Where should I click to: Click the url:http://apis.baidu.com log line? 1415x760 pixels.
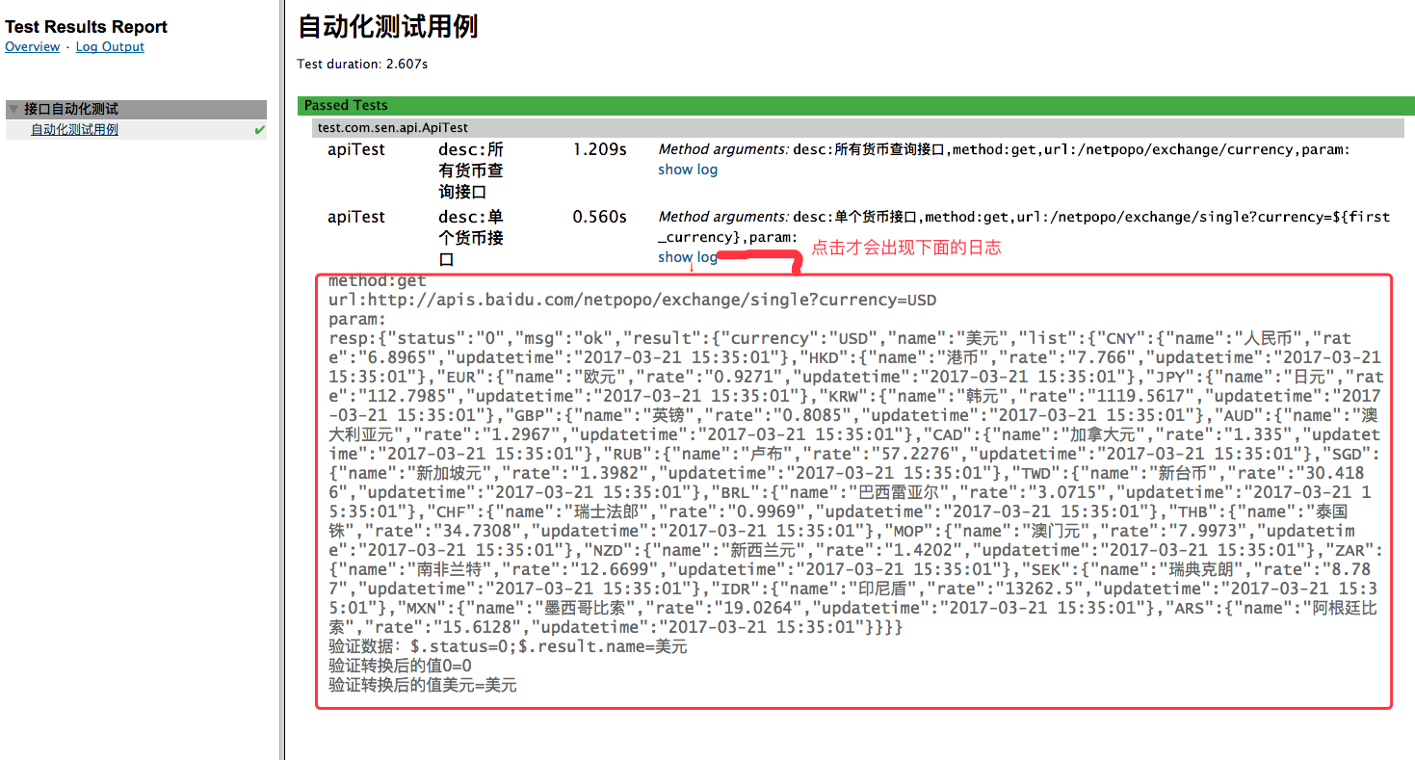pyautogui.click(x=632, y=301)
